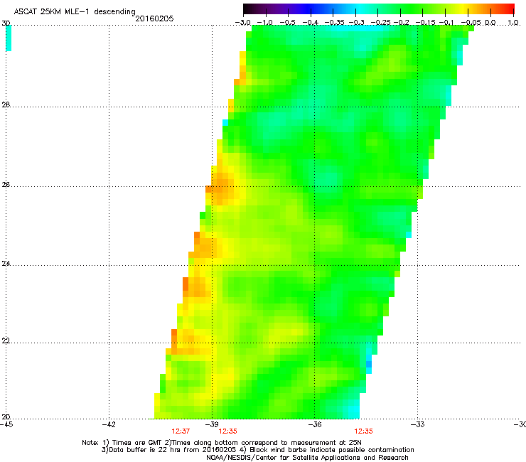Click the '-0.1' color scale label
Image resolution: width=526 pixels, height=462 pixels.
(x=446, y=23)
